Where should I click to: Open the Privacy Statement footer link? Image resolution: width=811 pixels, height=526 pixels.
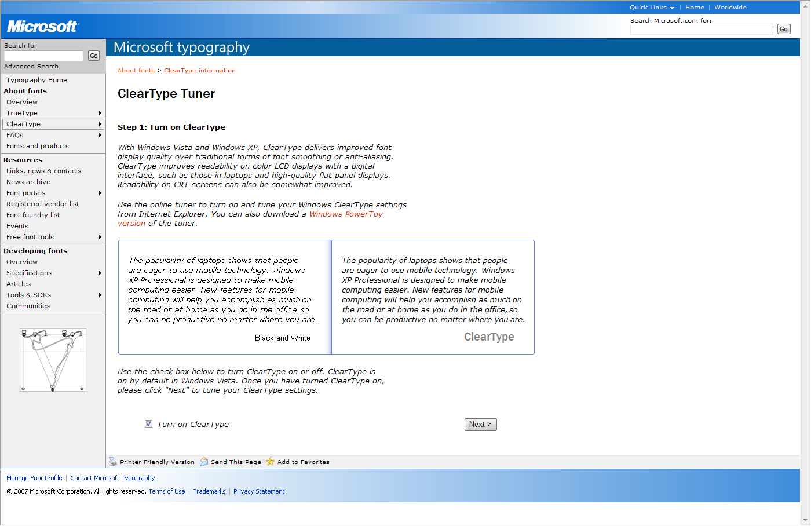259,491
